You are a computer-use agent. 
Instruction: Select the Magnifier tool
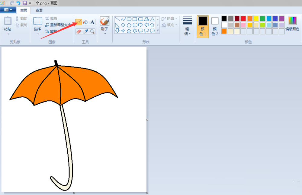92,31
